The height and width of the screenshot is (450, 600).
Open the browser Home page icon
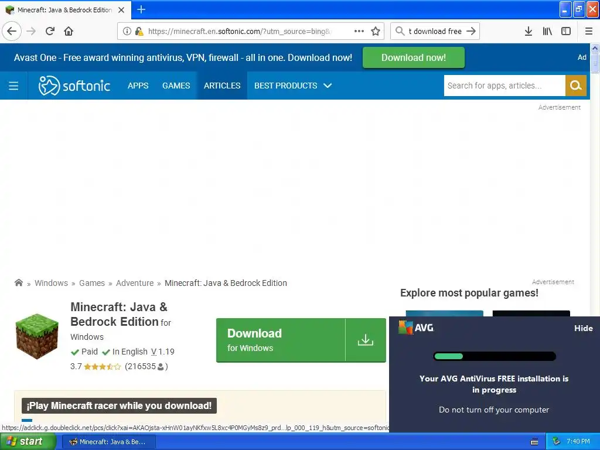click(69, 31)
